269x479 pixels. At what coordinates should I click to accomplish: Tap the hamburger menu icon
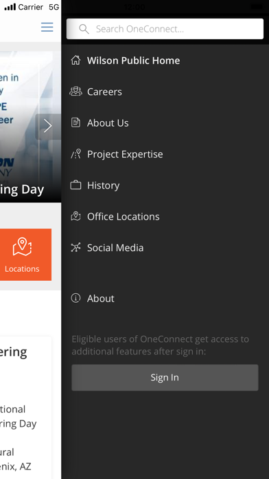47,27
